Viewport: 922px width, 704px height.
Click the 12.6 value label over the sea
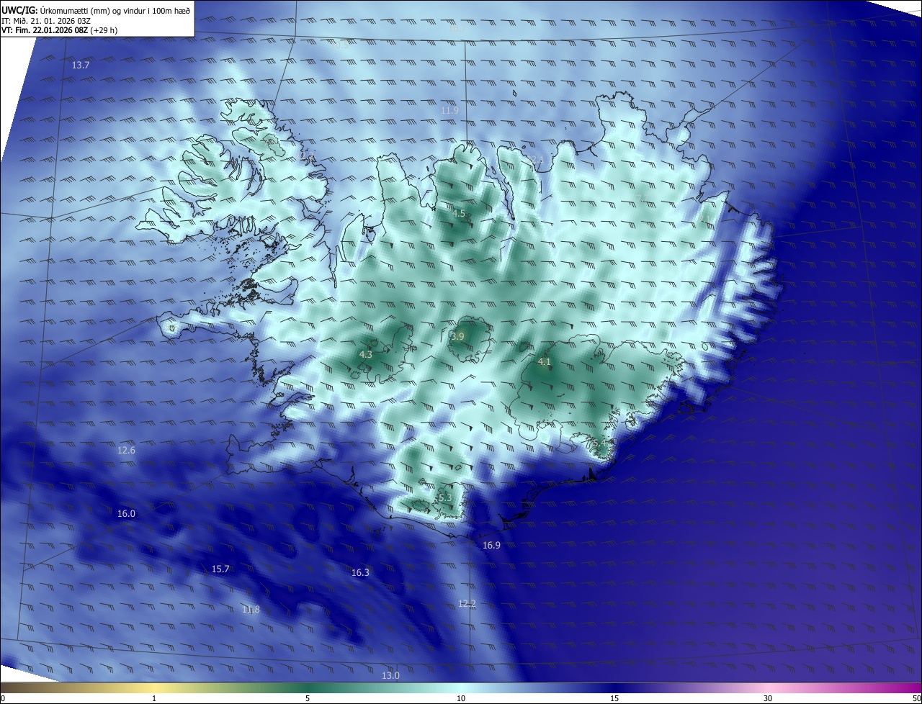[x=126, y=451]
